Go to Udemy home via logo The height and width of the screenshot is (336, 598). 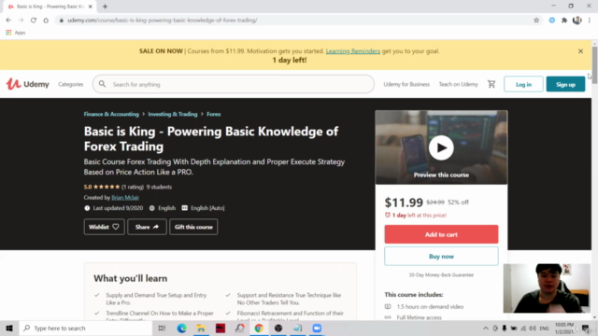click(27, 84)
